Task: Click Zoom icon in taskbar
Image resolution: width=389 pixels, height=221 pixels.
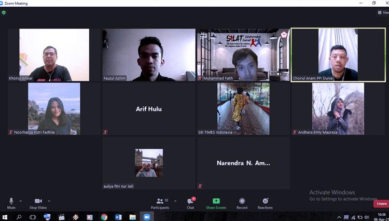Action: (x=147, y=217)
